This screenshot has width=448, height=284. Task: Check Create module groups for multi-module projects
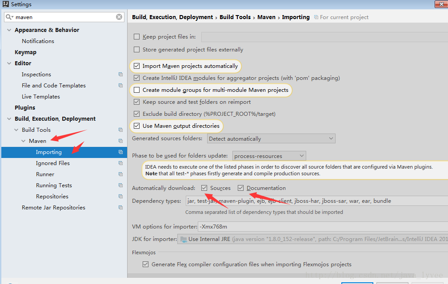136,90
